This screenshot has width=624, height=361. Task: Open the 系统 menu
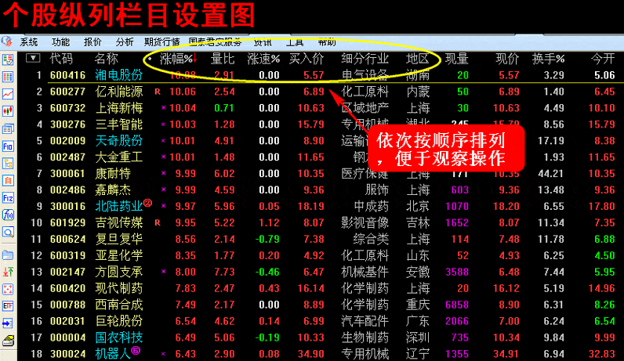coord(29,42)
